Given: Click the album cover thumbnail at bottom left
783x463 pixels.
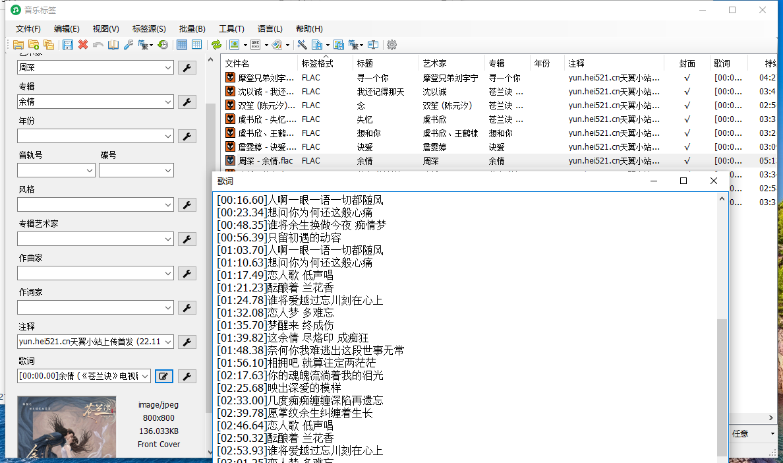Looking at the screenshot, I should coord(66,427).
